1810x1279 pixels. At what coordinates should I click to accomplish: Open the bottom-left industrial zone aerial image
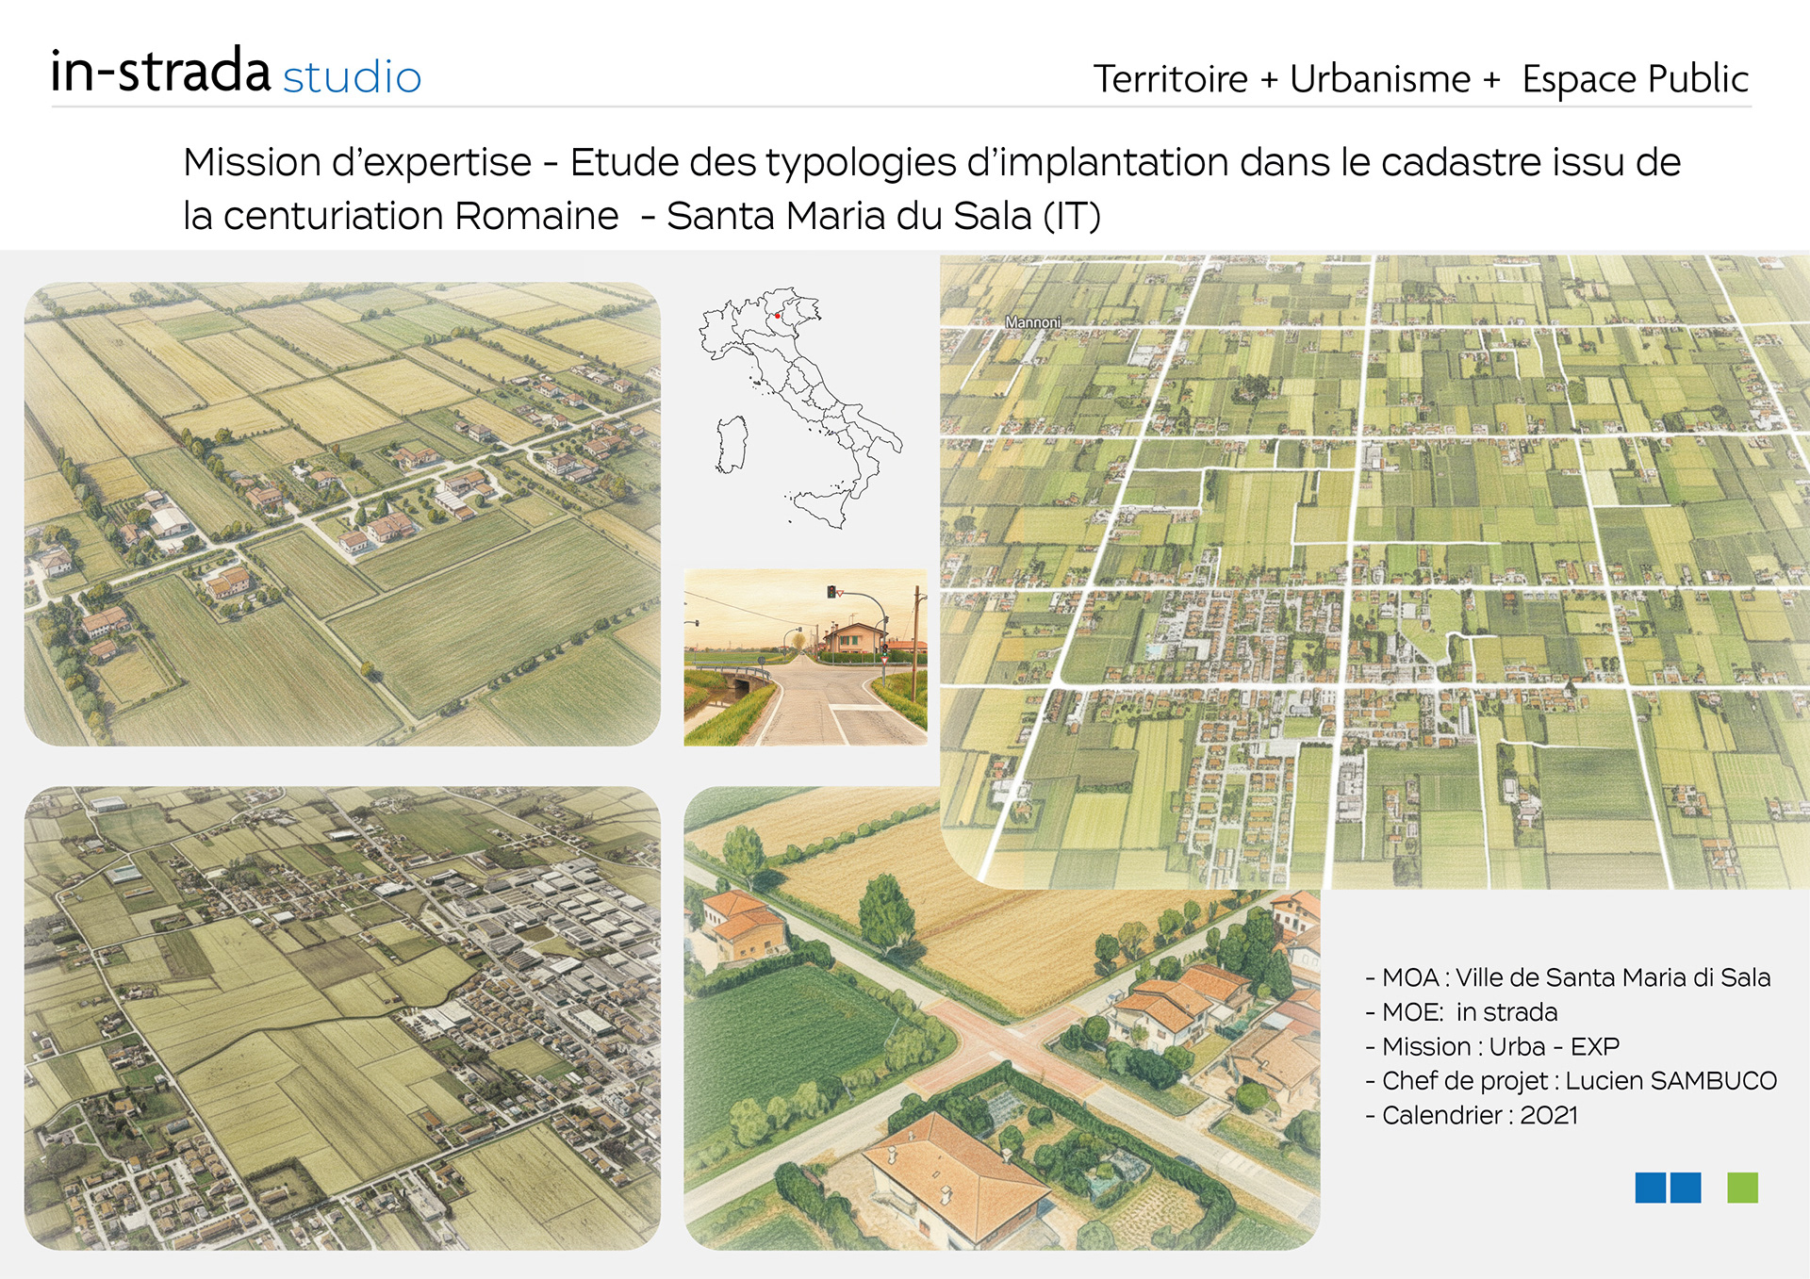[x=342, y=1018]
